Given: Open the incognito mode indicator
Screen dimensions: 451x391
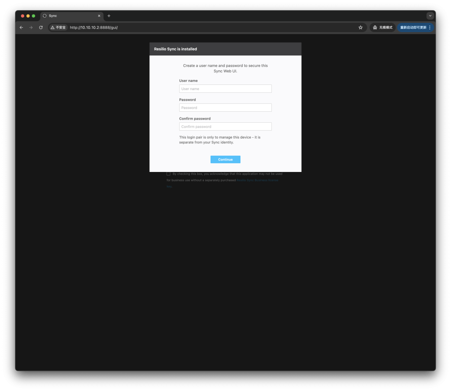Looking at the screenshot, I should click(x=383, y=28).
